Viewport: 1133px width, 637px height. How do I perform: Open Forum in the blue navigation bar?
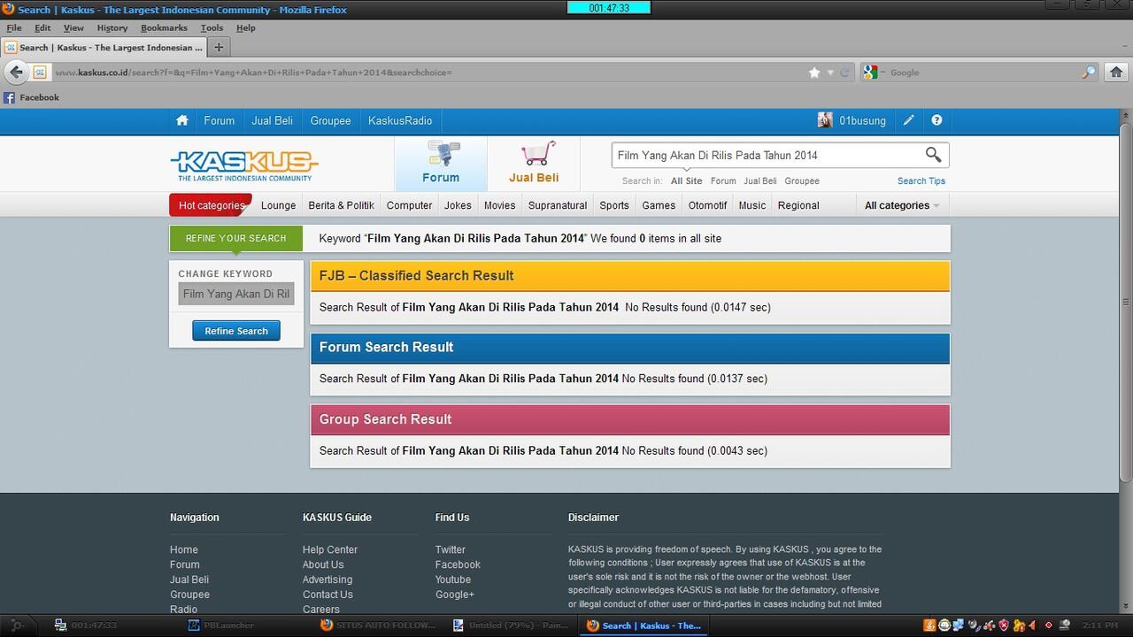point(219,120)
